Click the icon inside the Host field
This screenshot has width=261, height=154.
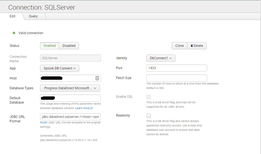(97, 78)
